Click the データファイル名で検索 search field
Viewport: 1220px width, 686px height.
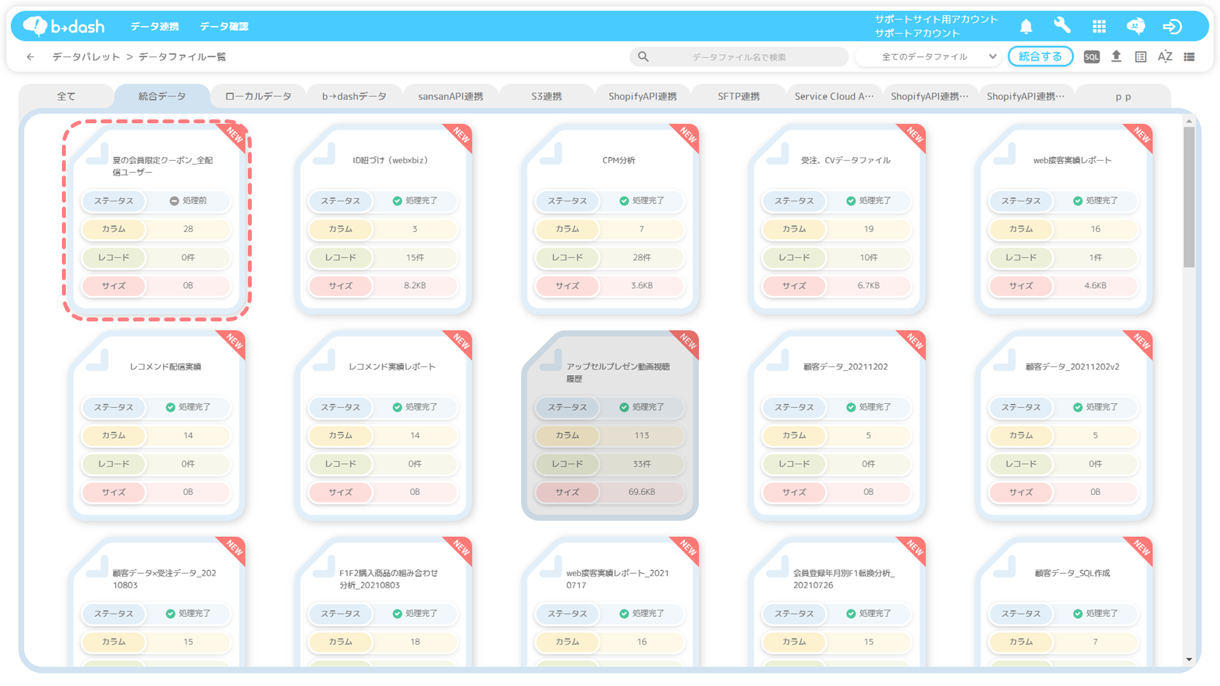click(x=739, y=57)
